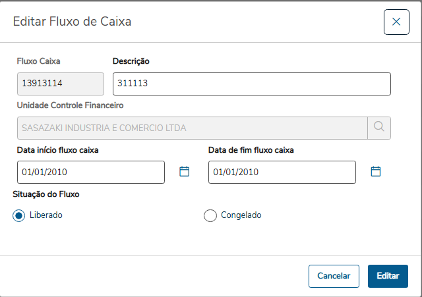This screenshot has width=422, height=297.
Task: Open calendar picker for Data início
Action: pyautogui.click(x=185, y=171)
